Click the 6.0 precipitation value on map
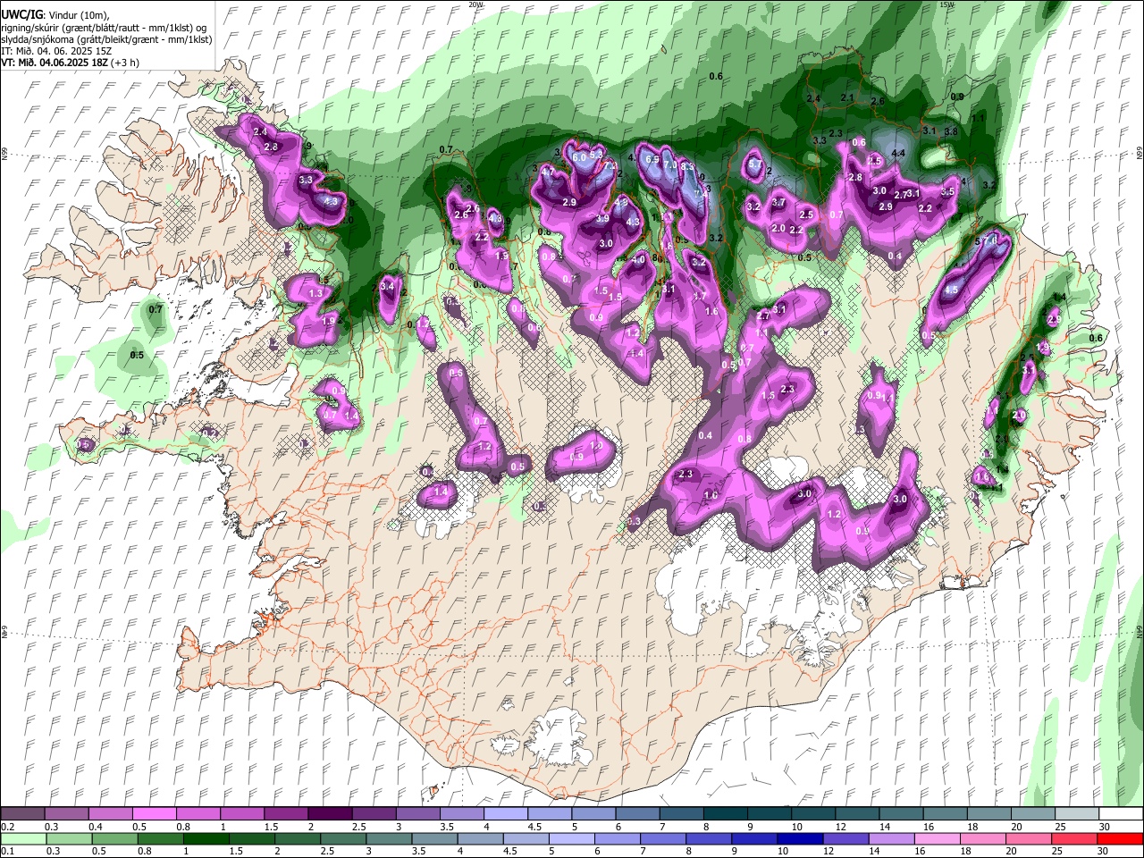 [x=579, y=158]
